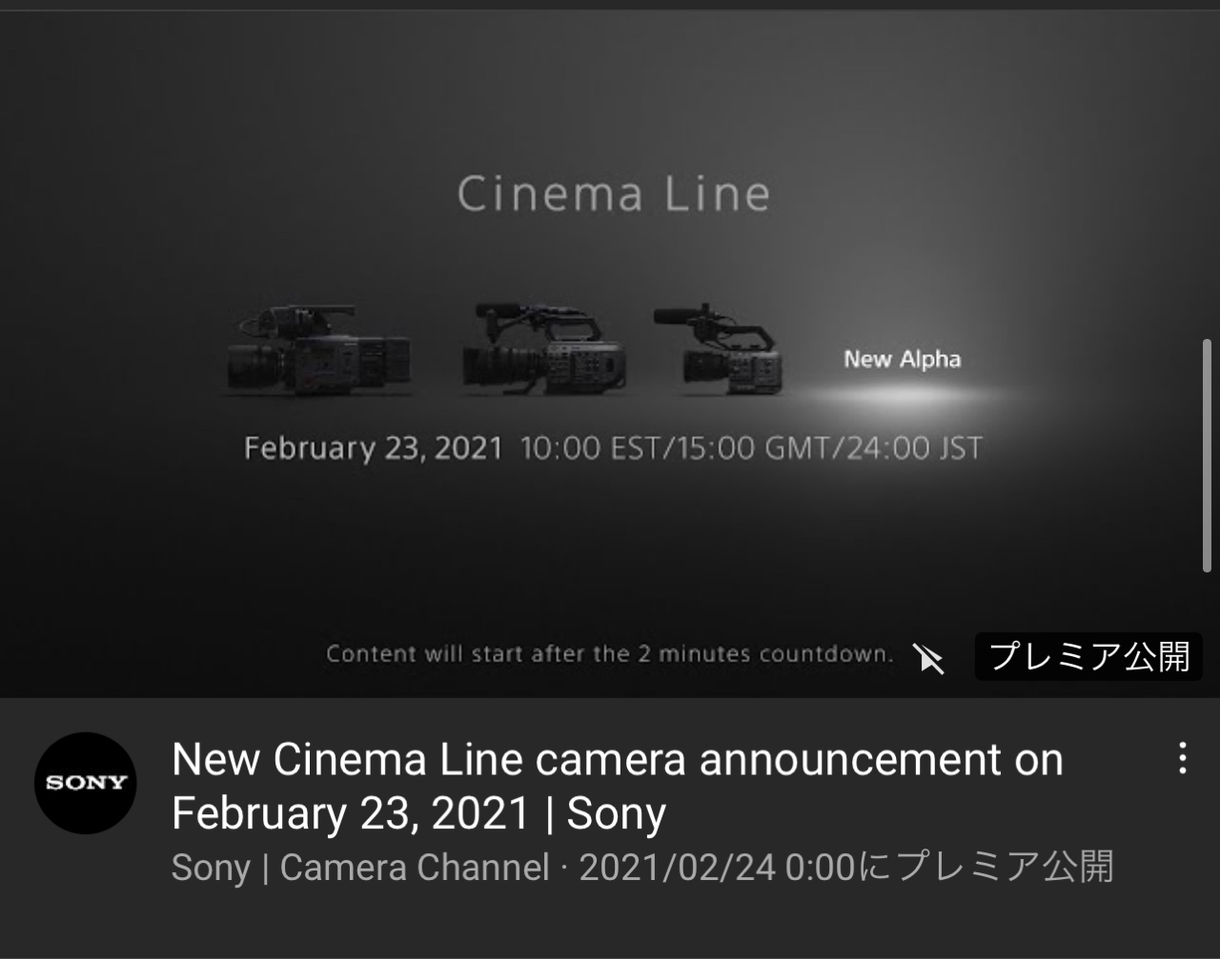The width and height of the screenshot is (1220, 959).
Task: Play the Cinema Line premiere thumbnail
Action: (610, 354)
